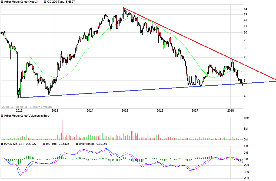276x181 pixels.
Task: Click the 2013 year label on the time axis
Action: pyautogui.click(x=55, y=110)
